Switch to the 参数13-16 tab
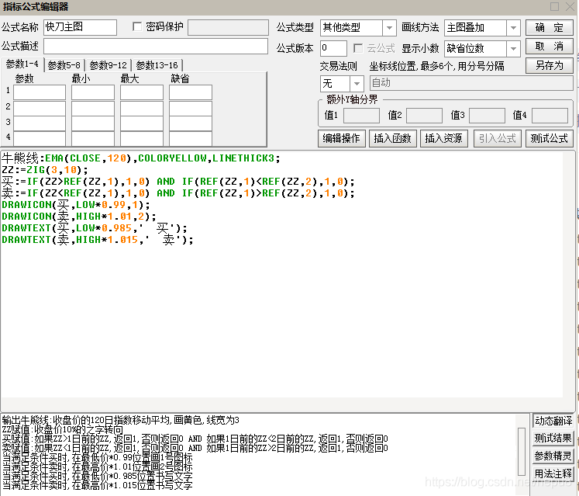 coord(157,65)
